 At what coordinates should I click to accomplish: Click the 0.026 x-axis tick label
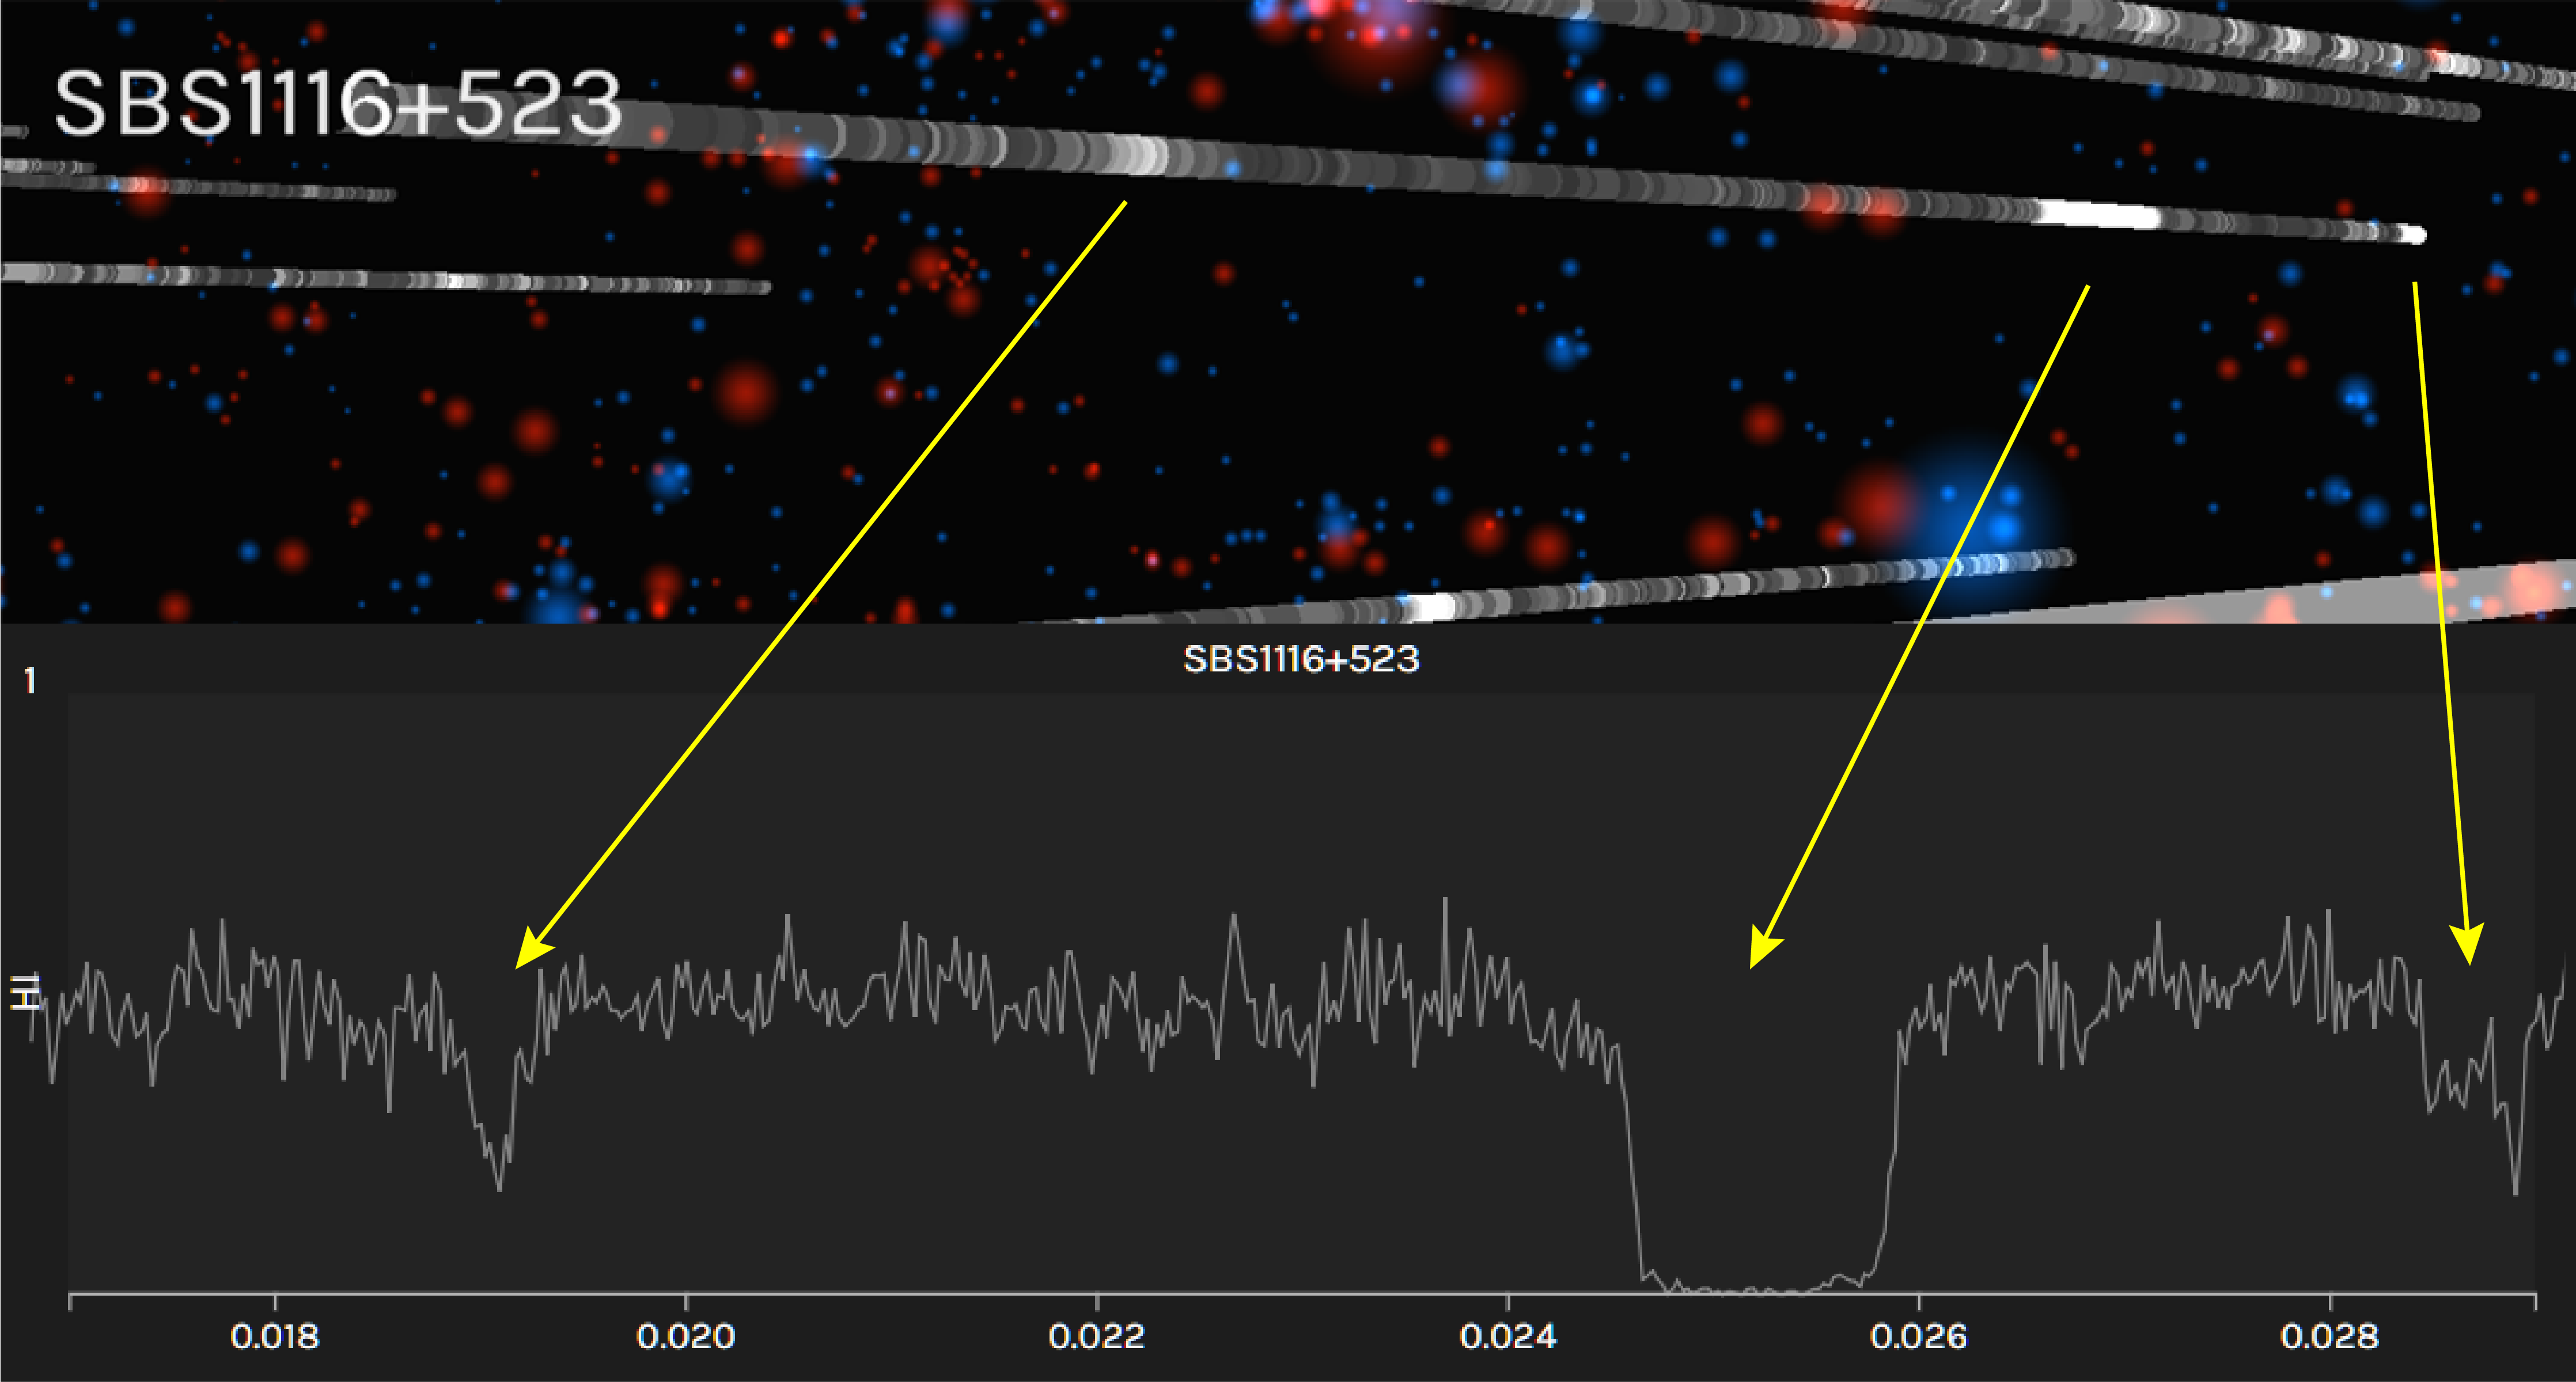pos(1918,1336)
